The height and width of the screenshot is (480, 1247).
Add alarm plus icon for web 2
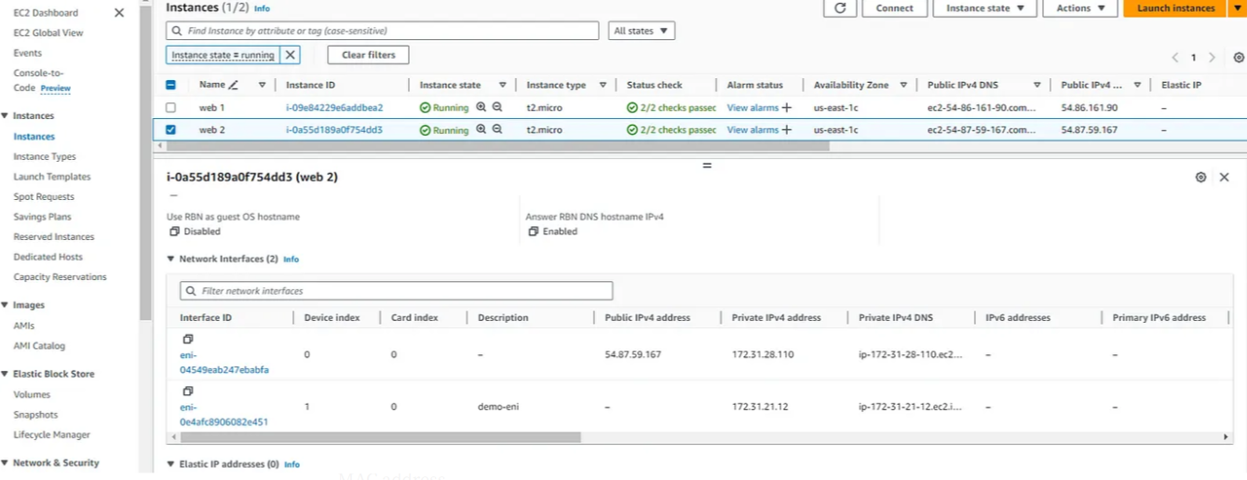(787, 130)
